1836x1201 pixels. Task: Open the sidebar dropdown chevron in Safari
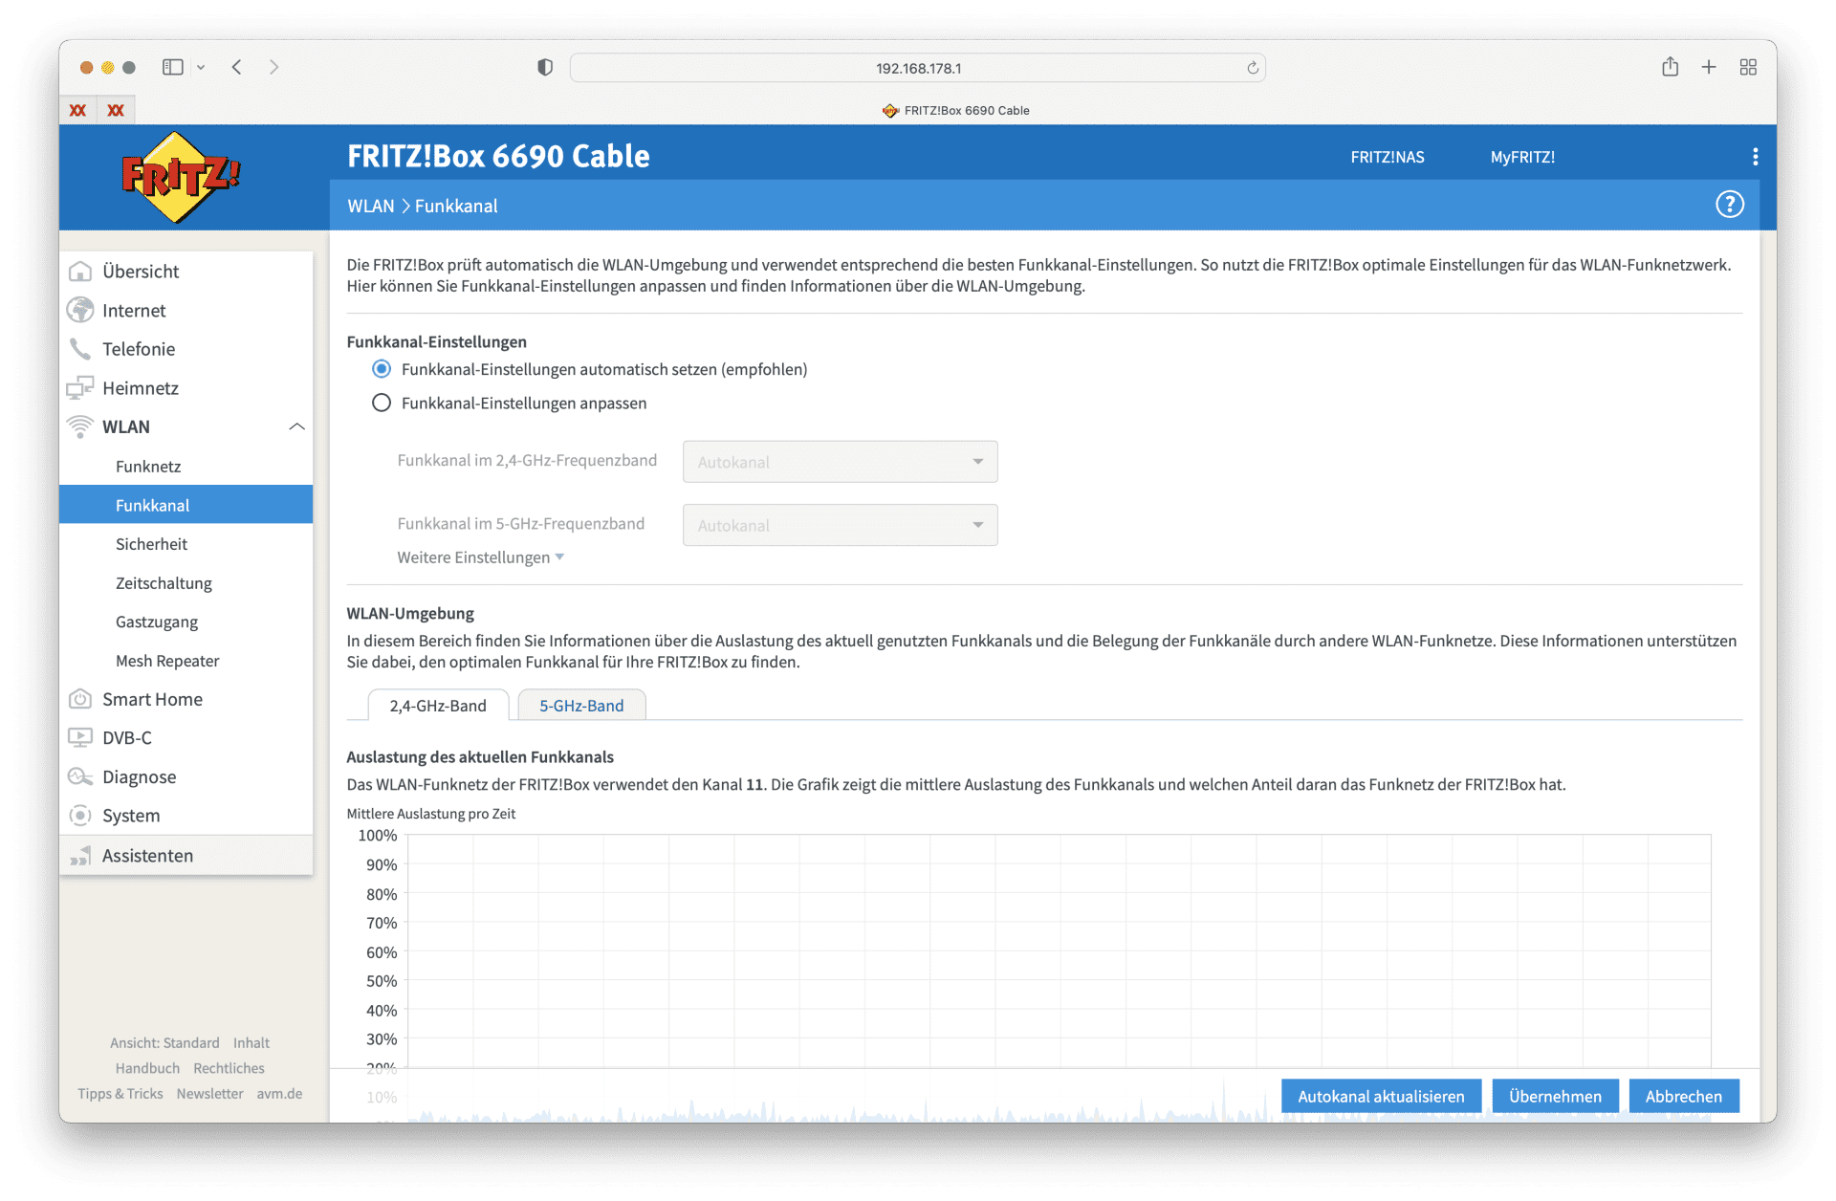[x=201, y=67]
